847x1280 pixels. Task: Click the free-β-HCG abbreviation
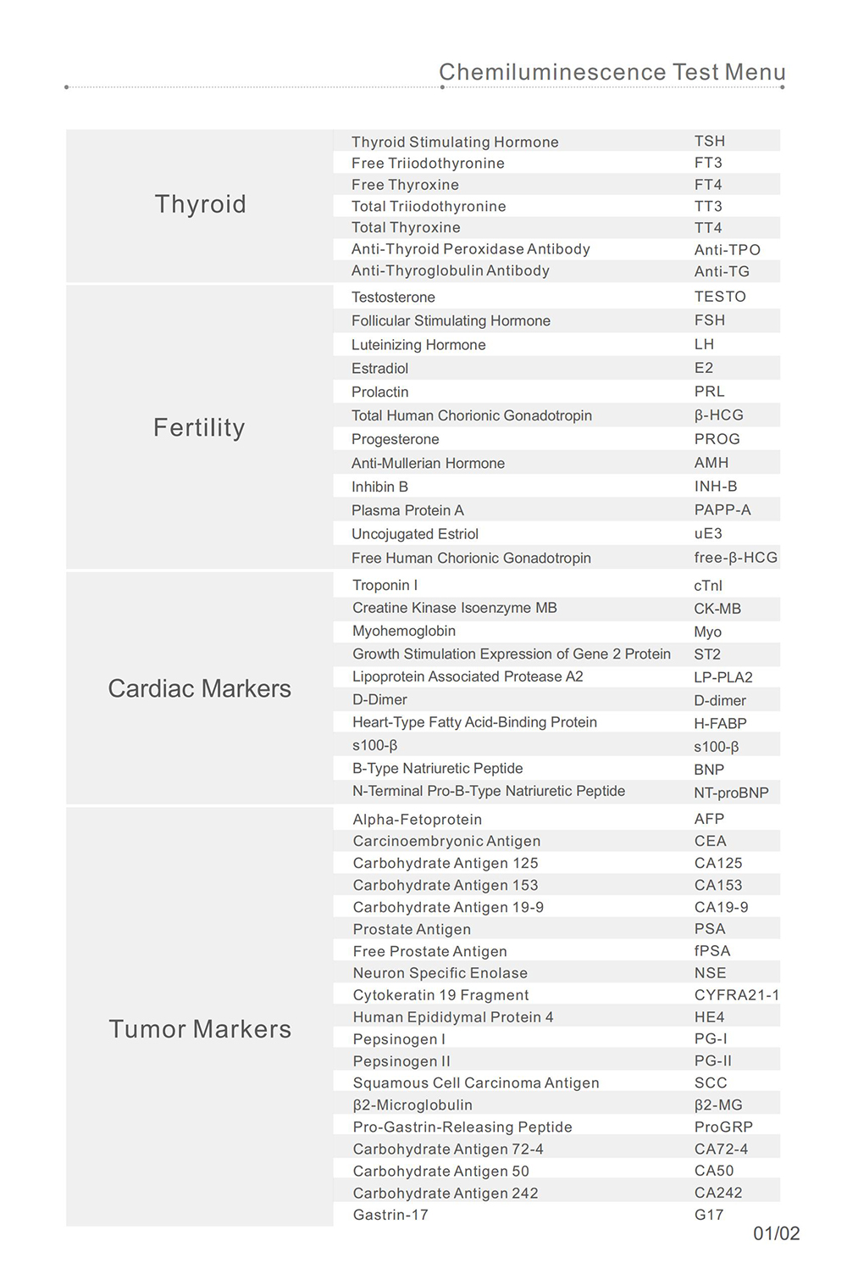pyautogui.click(x=735, y=558)
